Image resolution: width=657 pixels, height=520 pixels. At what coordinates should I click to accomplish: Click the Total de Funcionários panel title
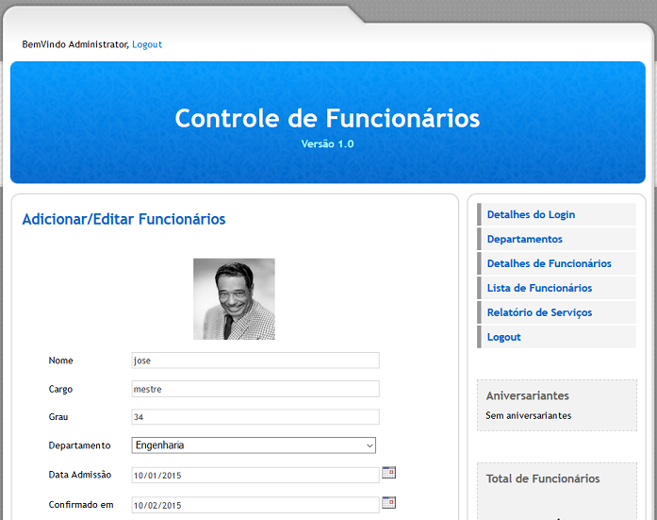543,478
